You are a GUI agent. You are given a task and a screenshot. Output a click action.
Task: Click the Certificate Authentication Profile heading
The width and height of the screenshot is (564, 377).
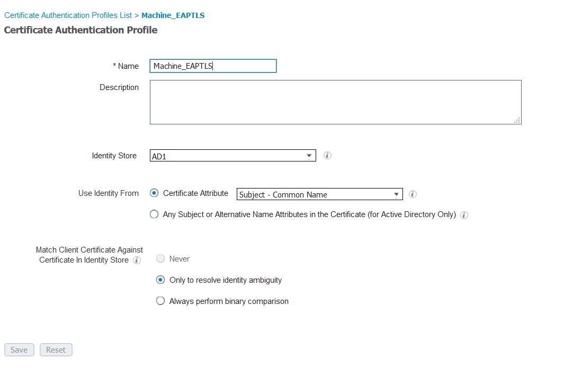tap(80, 30)
